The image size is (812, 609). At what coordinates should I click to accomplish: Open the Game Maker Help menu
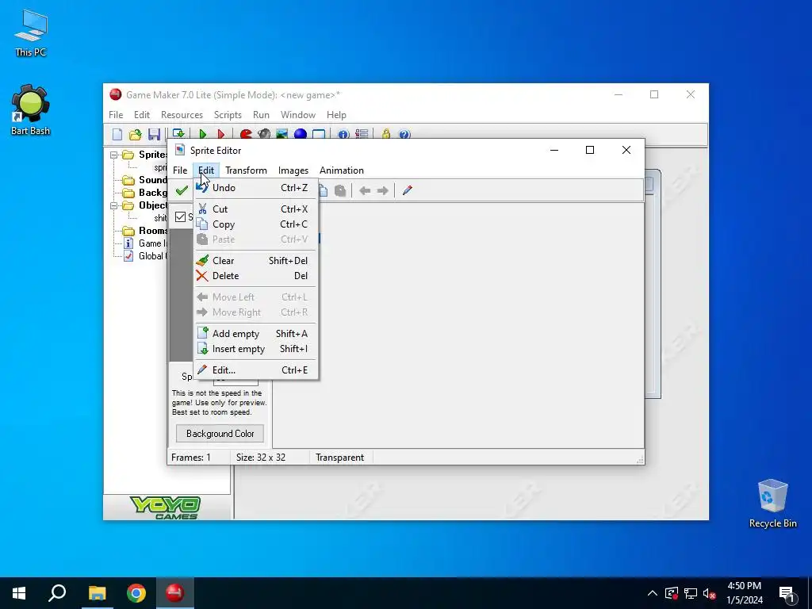point(336,115)
